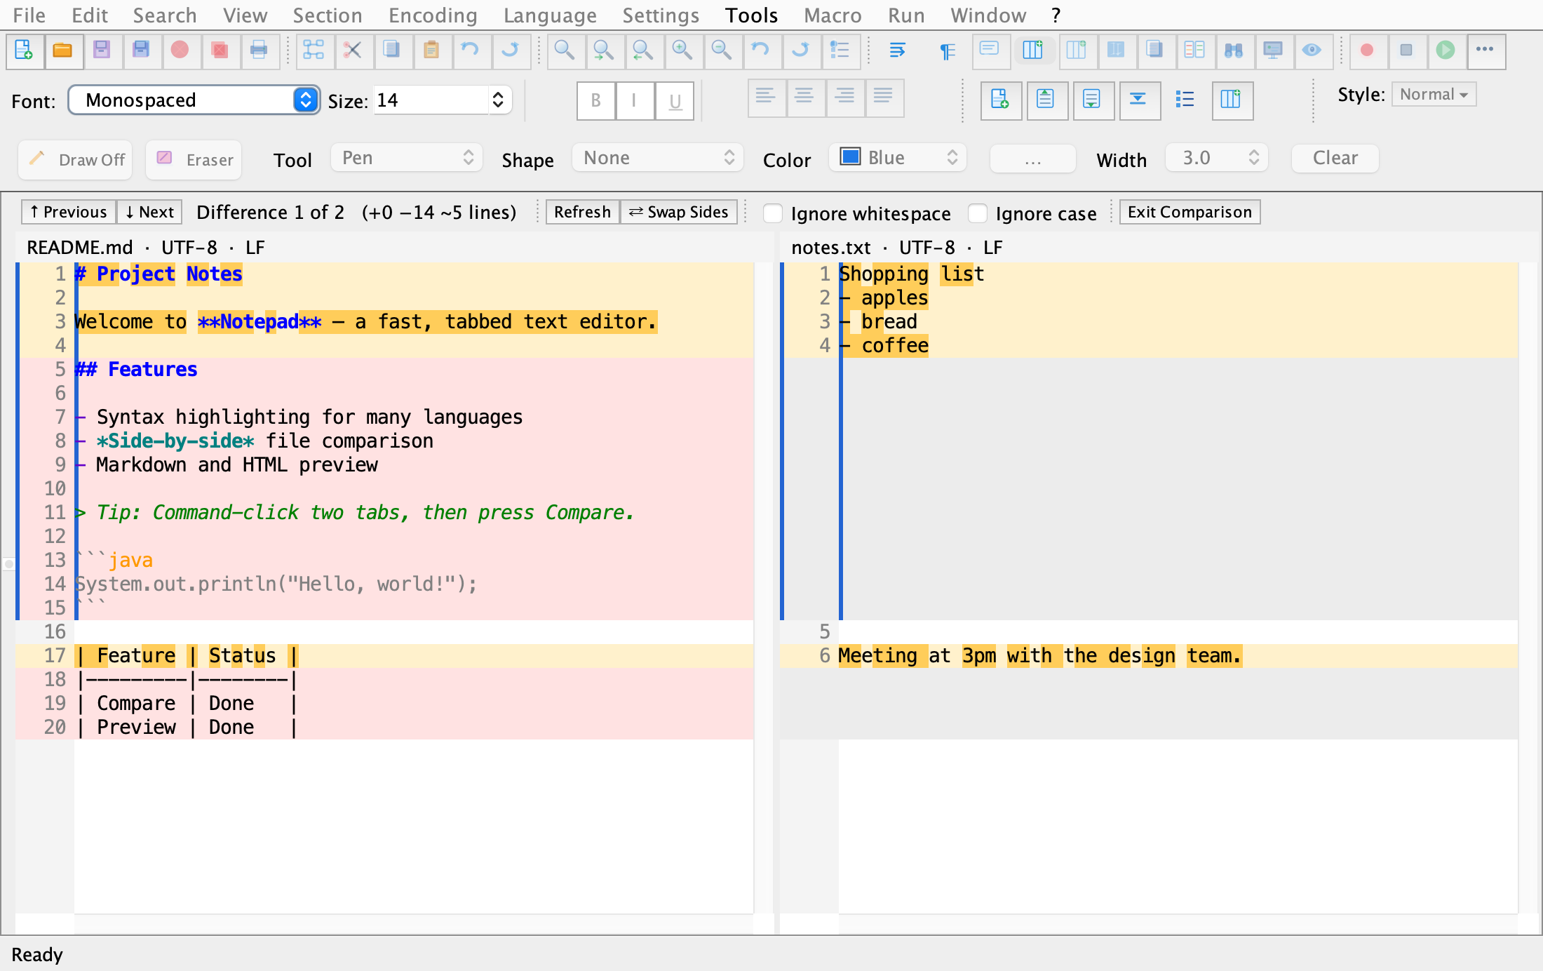Click the monitor icon in top toolbar
Image resolution: width=1543 pixels, height=971 pixels.
[x=1273, y=51]
